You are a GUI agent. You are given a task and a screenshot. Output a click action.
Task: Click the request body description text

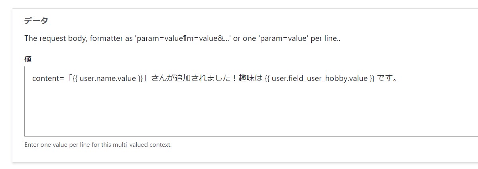pyautogui.click(x=182, y=39)
